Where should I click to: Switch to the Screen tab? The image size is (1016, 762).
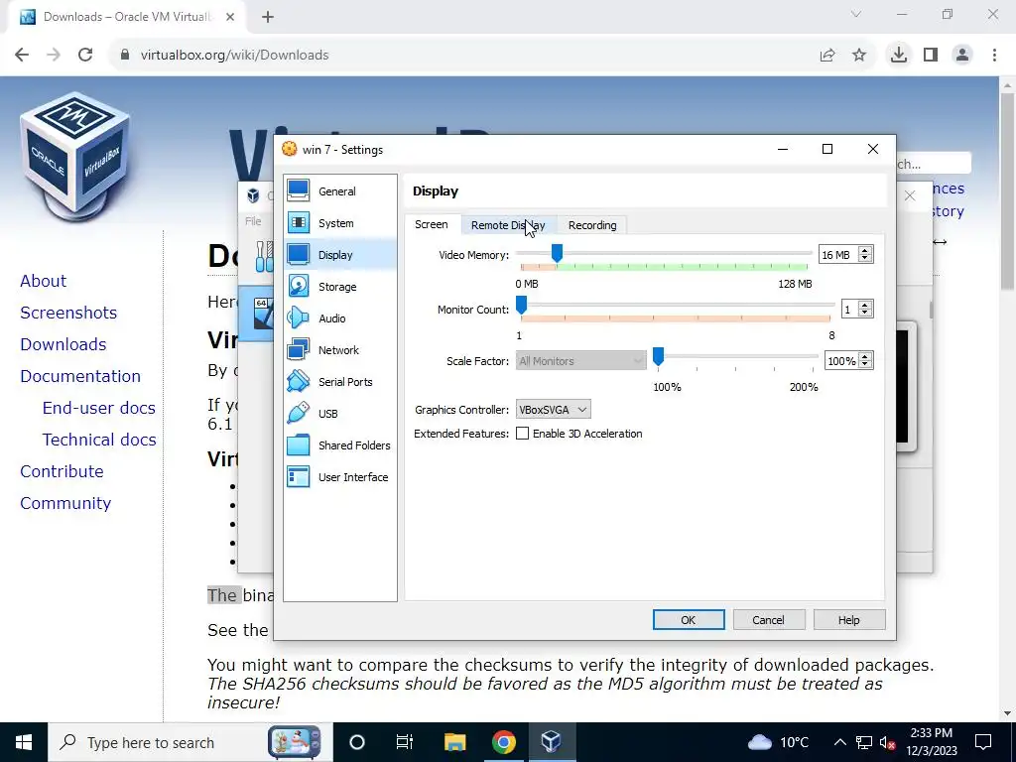pyautogui.click(x=431, y=224)
